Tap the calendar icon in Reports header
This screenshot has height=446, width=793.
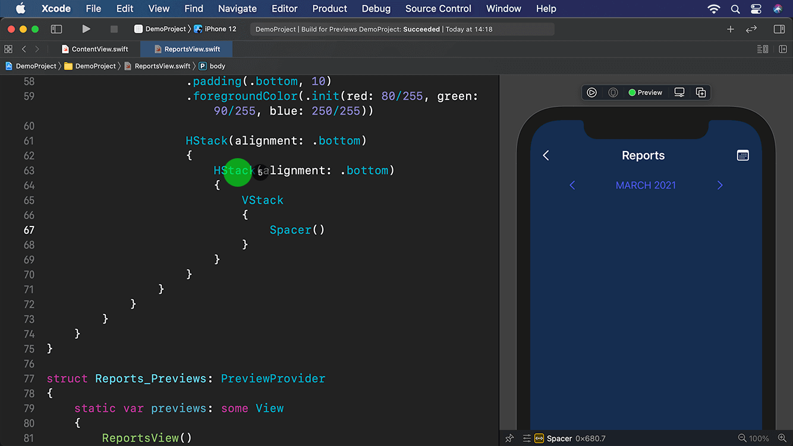pos(742,155)
